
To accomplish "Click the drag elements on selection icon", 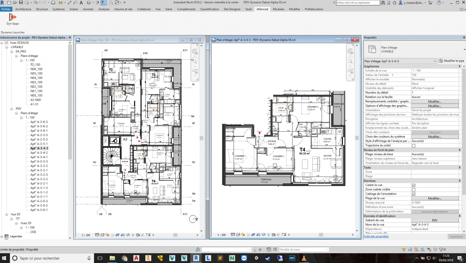I will (429, 250).
